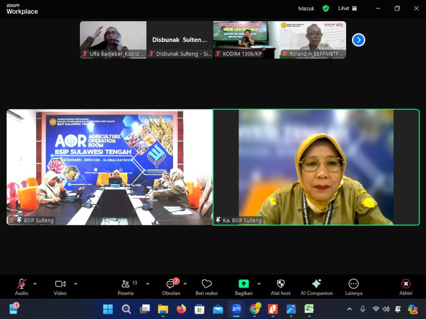Click the green encryption shield icon

tap(325, 9)
